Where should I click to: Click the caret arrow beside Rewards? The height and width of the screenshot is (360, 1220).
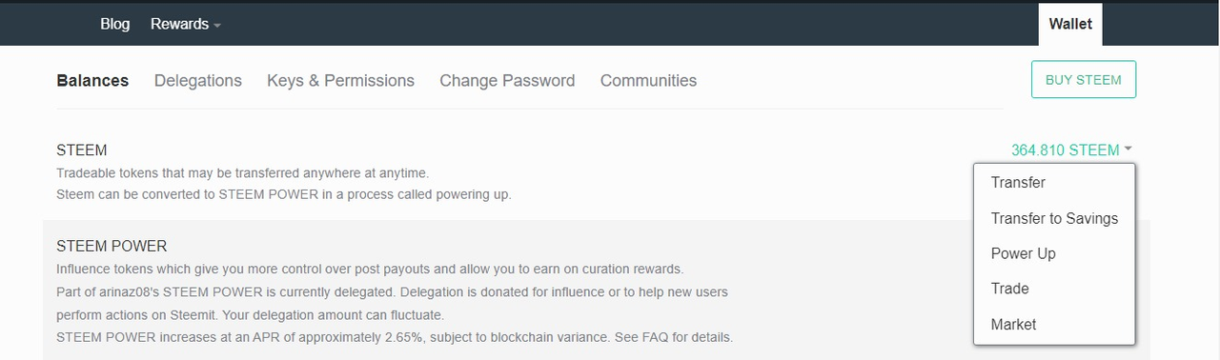[x=216, y=26]
